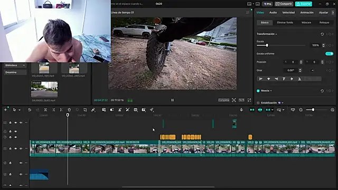
Task: Open the preview axis dropdown arrow
Action: pos(283,110)
